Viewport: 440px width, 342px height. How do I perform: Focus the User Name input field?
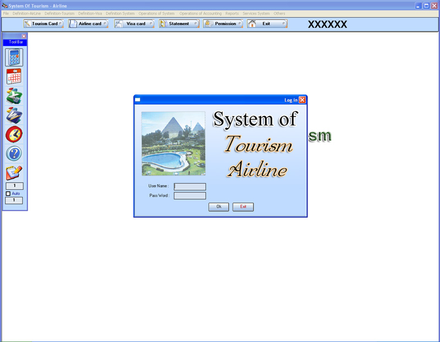[x=190, y=187]
